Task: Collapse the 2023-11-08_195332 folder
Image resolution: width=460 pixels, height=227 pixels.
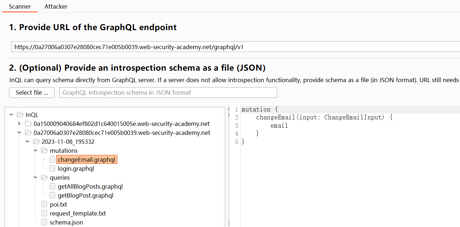Action: coord(28,142)
